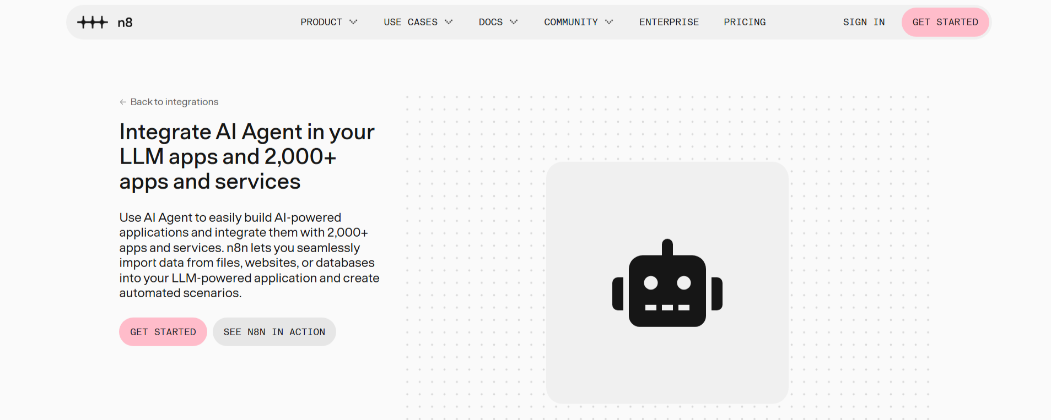This screenshot has width=1051, height=420.
Task: Click the back arrow icon before 'Back to integrations'
Action: click(x=123, y=102)
